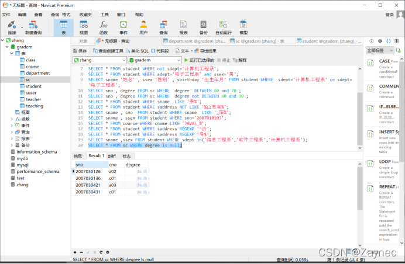Click the add record plus icon
405x264 pixels.
click(x=75, y=252)
